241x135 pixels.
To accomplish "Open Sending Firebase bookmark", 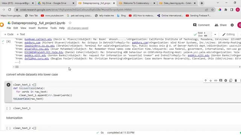I will pyautogui.click(x=198, y=16).
